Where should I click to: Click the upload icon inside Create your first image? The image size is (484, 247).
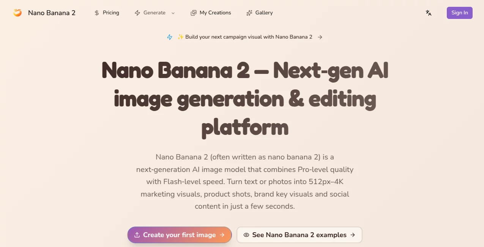click(x=138, y=235)
